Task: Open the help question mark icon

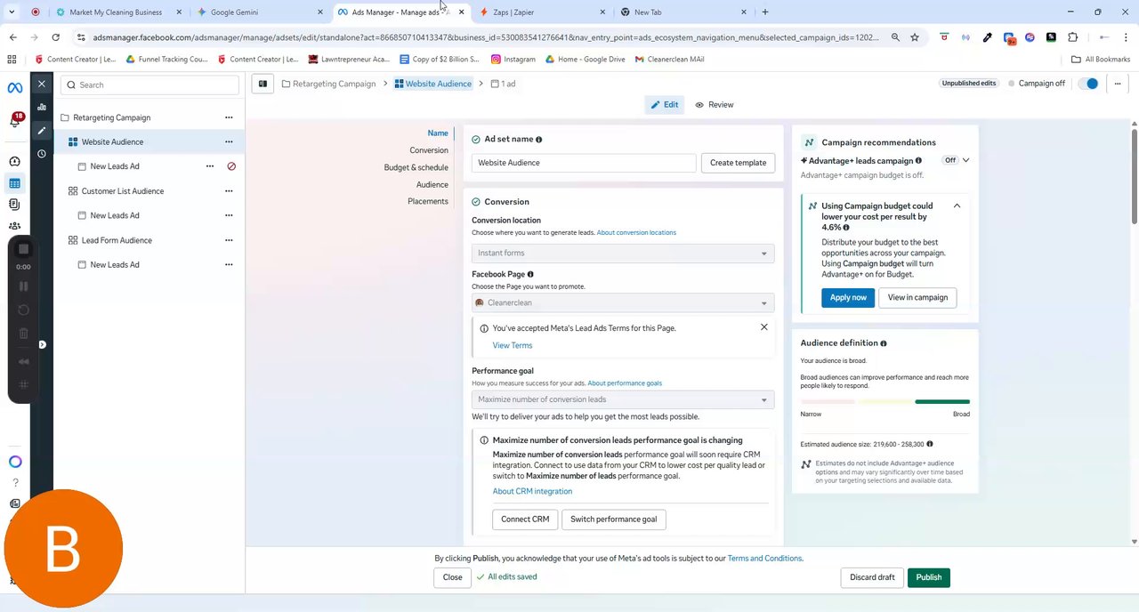Action: click(14, 483)
